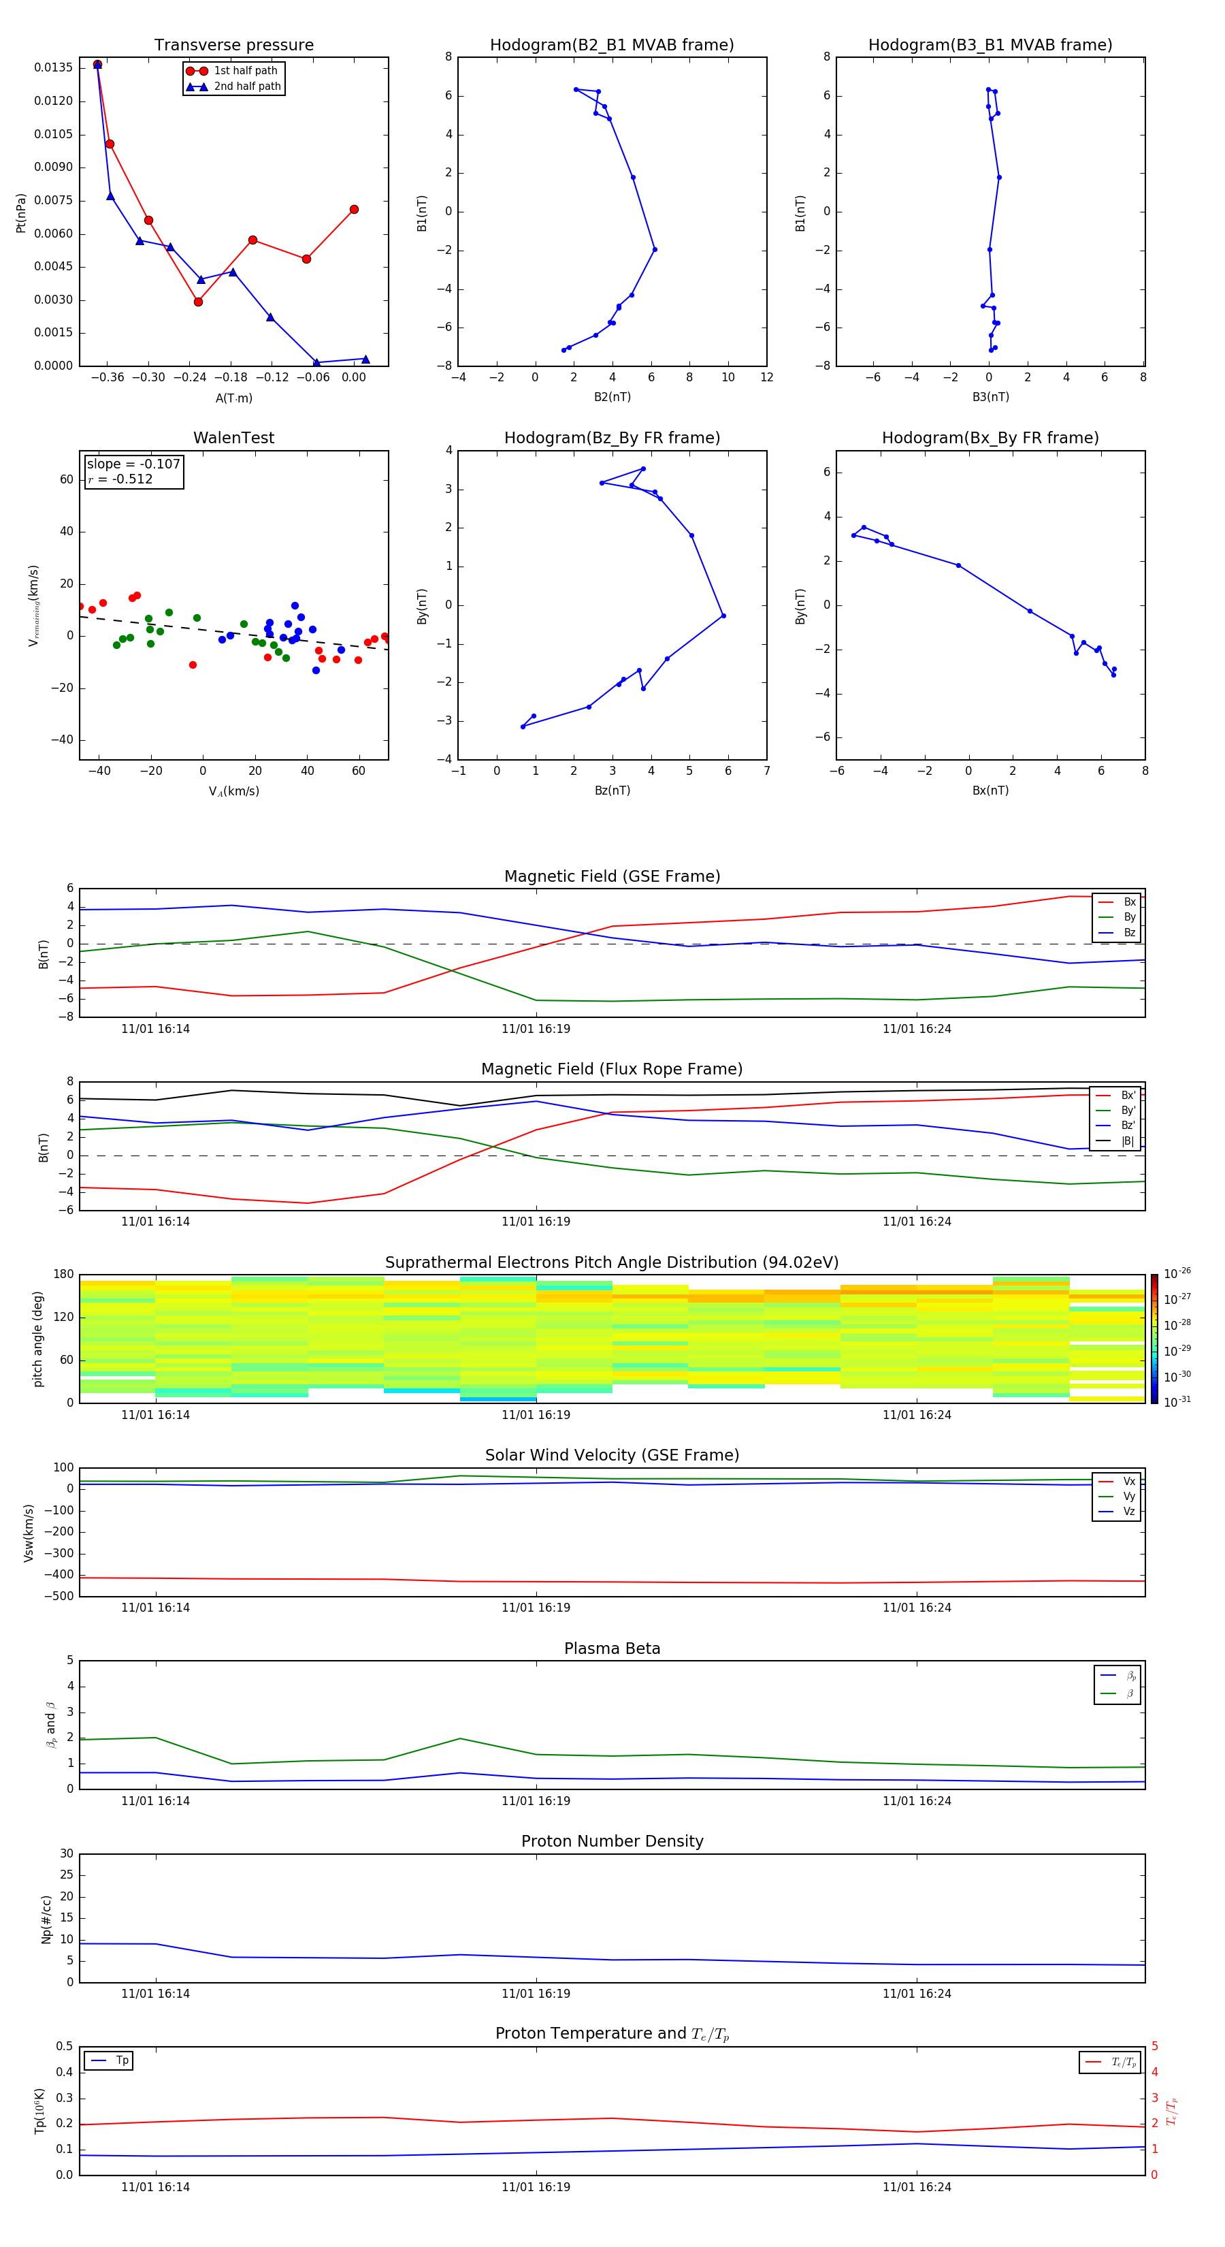
Task: Click the 'Hodogram(Bz_By FR frame)' title
Action: pyautogui.click(x=612, y=438)
